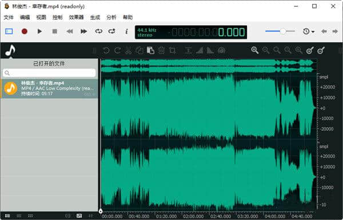Click the crop selection icon

coord(173,51)
